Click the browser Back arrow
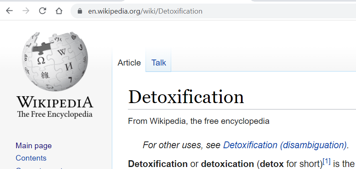The image size is (356, 169). [x=9, y=11]
